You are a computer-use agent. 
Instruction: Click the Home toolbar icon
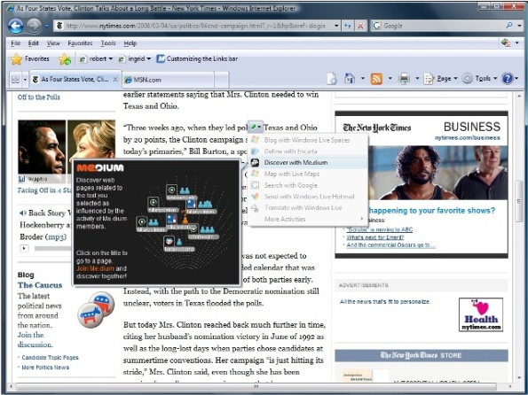[350, 79]
